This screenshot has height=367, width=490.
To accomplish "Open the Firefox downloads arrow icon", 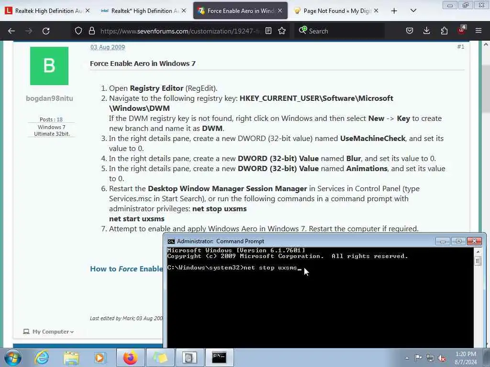I will click(426, 31).
